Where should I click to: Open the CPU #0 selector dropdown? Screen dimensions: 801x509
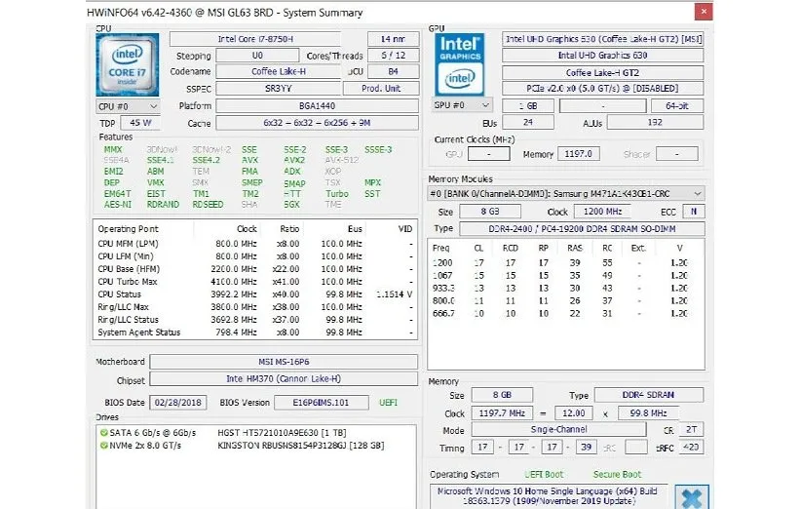(x=128, y=105)
